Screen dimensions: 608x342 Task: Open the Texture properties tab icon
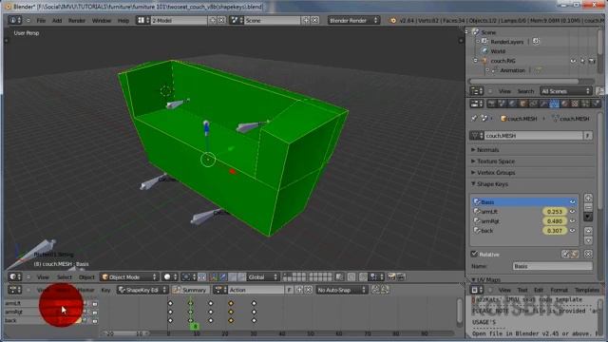(x=575, y=104)
